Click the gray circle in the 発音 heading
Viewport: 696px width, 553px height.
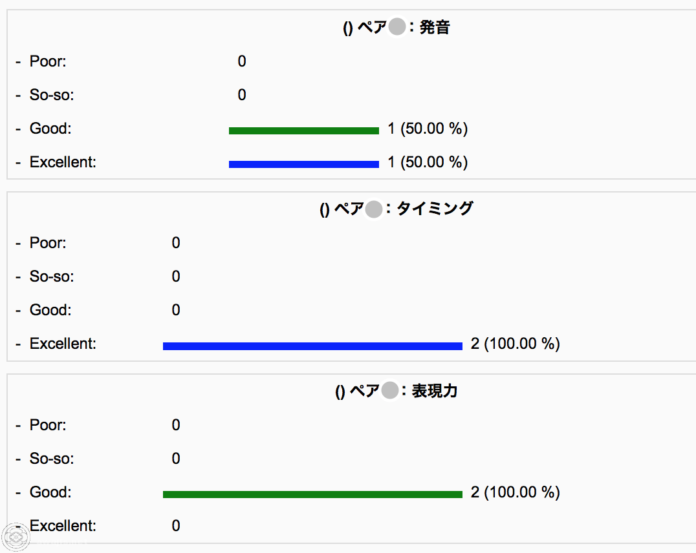pos(397,26)
